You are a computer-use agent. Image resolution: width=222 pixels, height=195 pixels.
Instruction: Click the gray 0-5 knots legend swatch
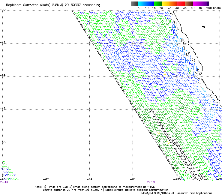[134, 4]
